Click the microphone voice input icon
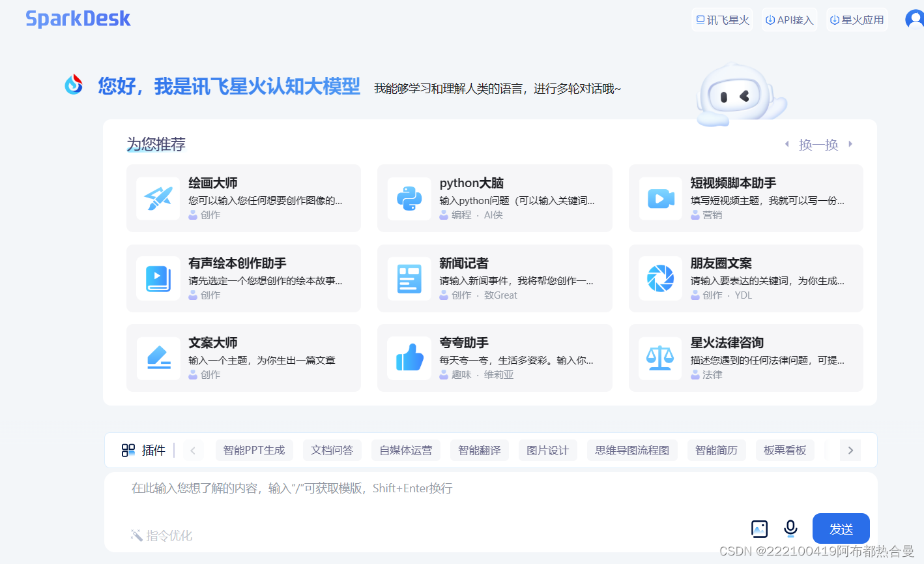The image size is (924, 564). point(790,528)
